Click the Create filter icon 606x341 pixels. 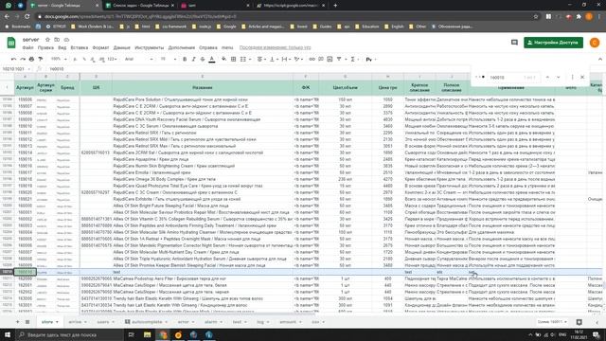[339, 59]
